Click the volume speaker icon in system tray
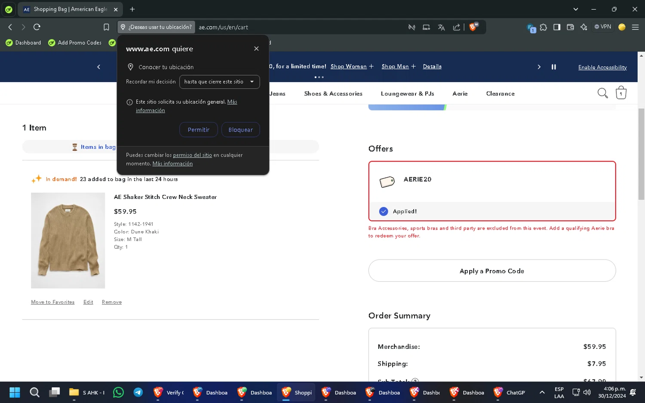The height and width of the screenshot is (403, 645). 587,392
